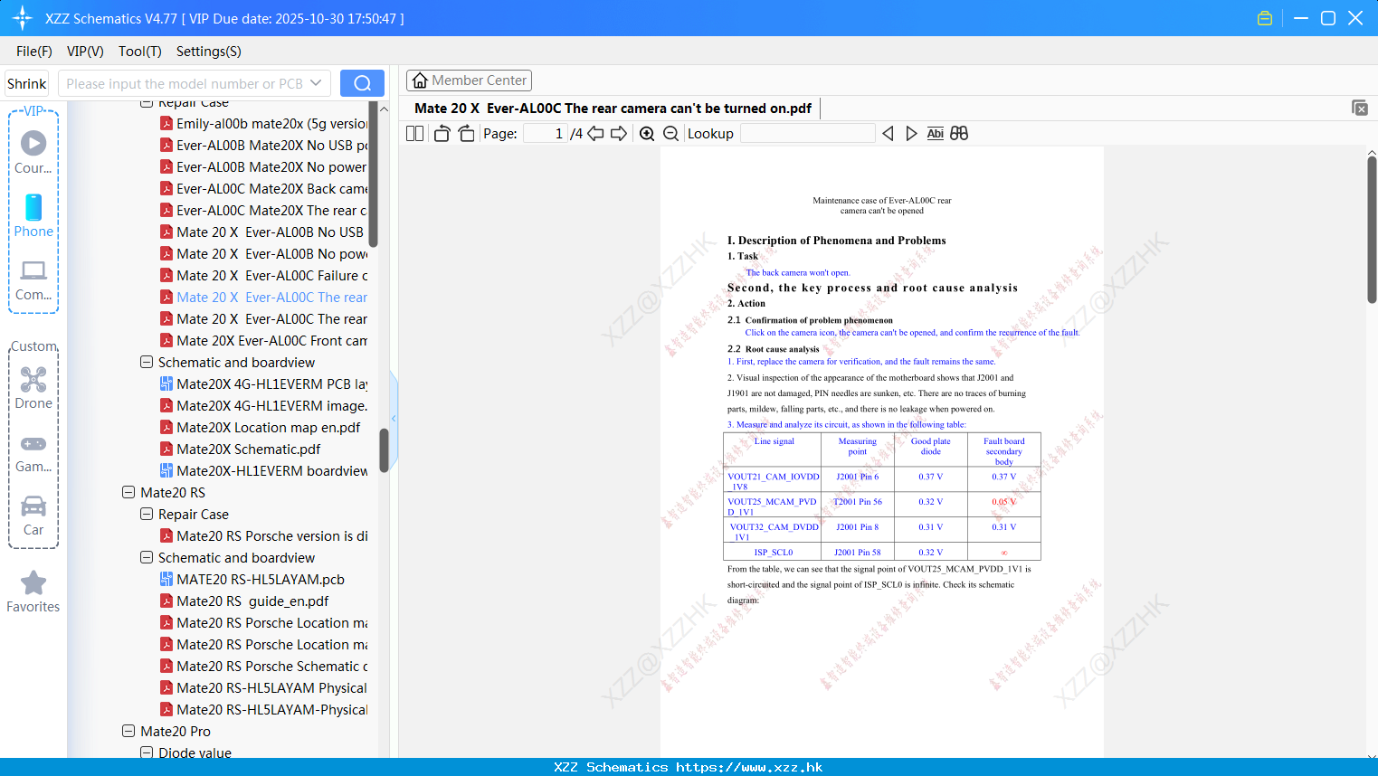Open the VIP(V) menu
The image size is (1378, 776).
click(85, 52)
